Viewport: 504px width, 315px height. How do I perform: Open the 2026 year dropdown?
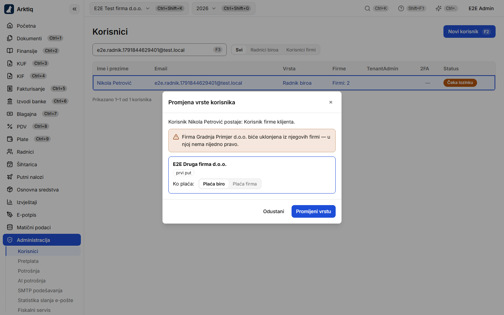click(x=223, y=8)
